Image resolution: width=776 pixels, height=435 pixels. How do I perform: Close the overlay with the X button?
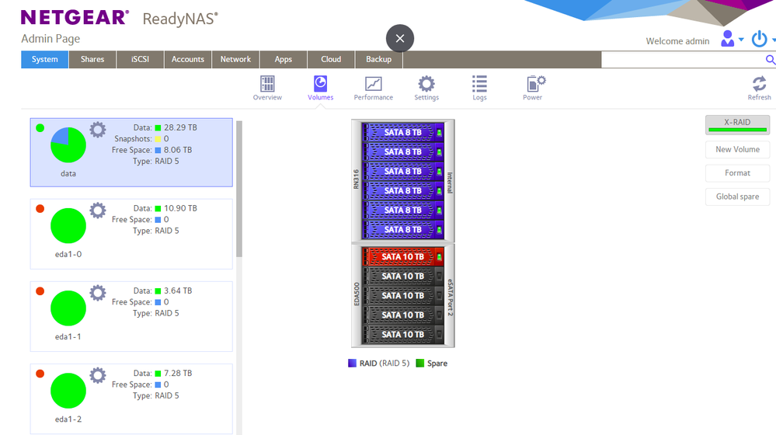tap(400, 38)
